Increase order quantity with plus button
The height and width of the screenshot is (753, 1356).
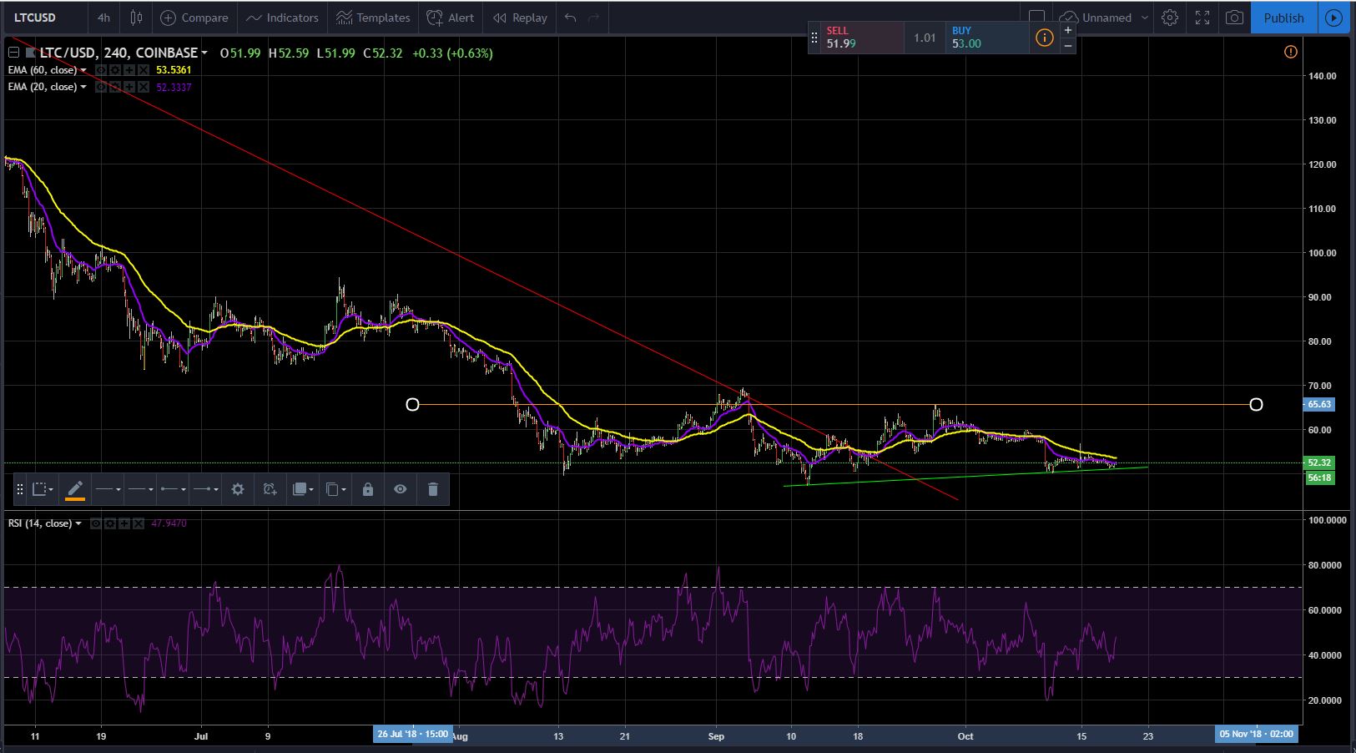coord(1068,30)
